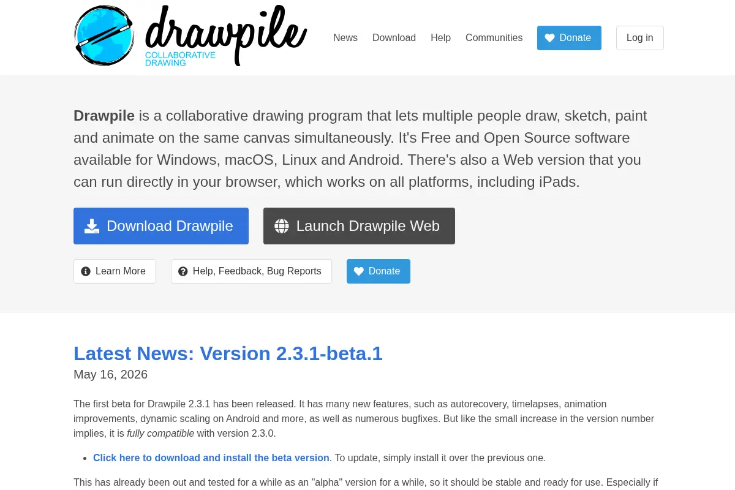
Task: Go to the Help navigation page
Action: coord(440,38)
